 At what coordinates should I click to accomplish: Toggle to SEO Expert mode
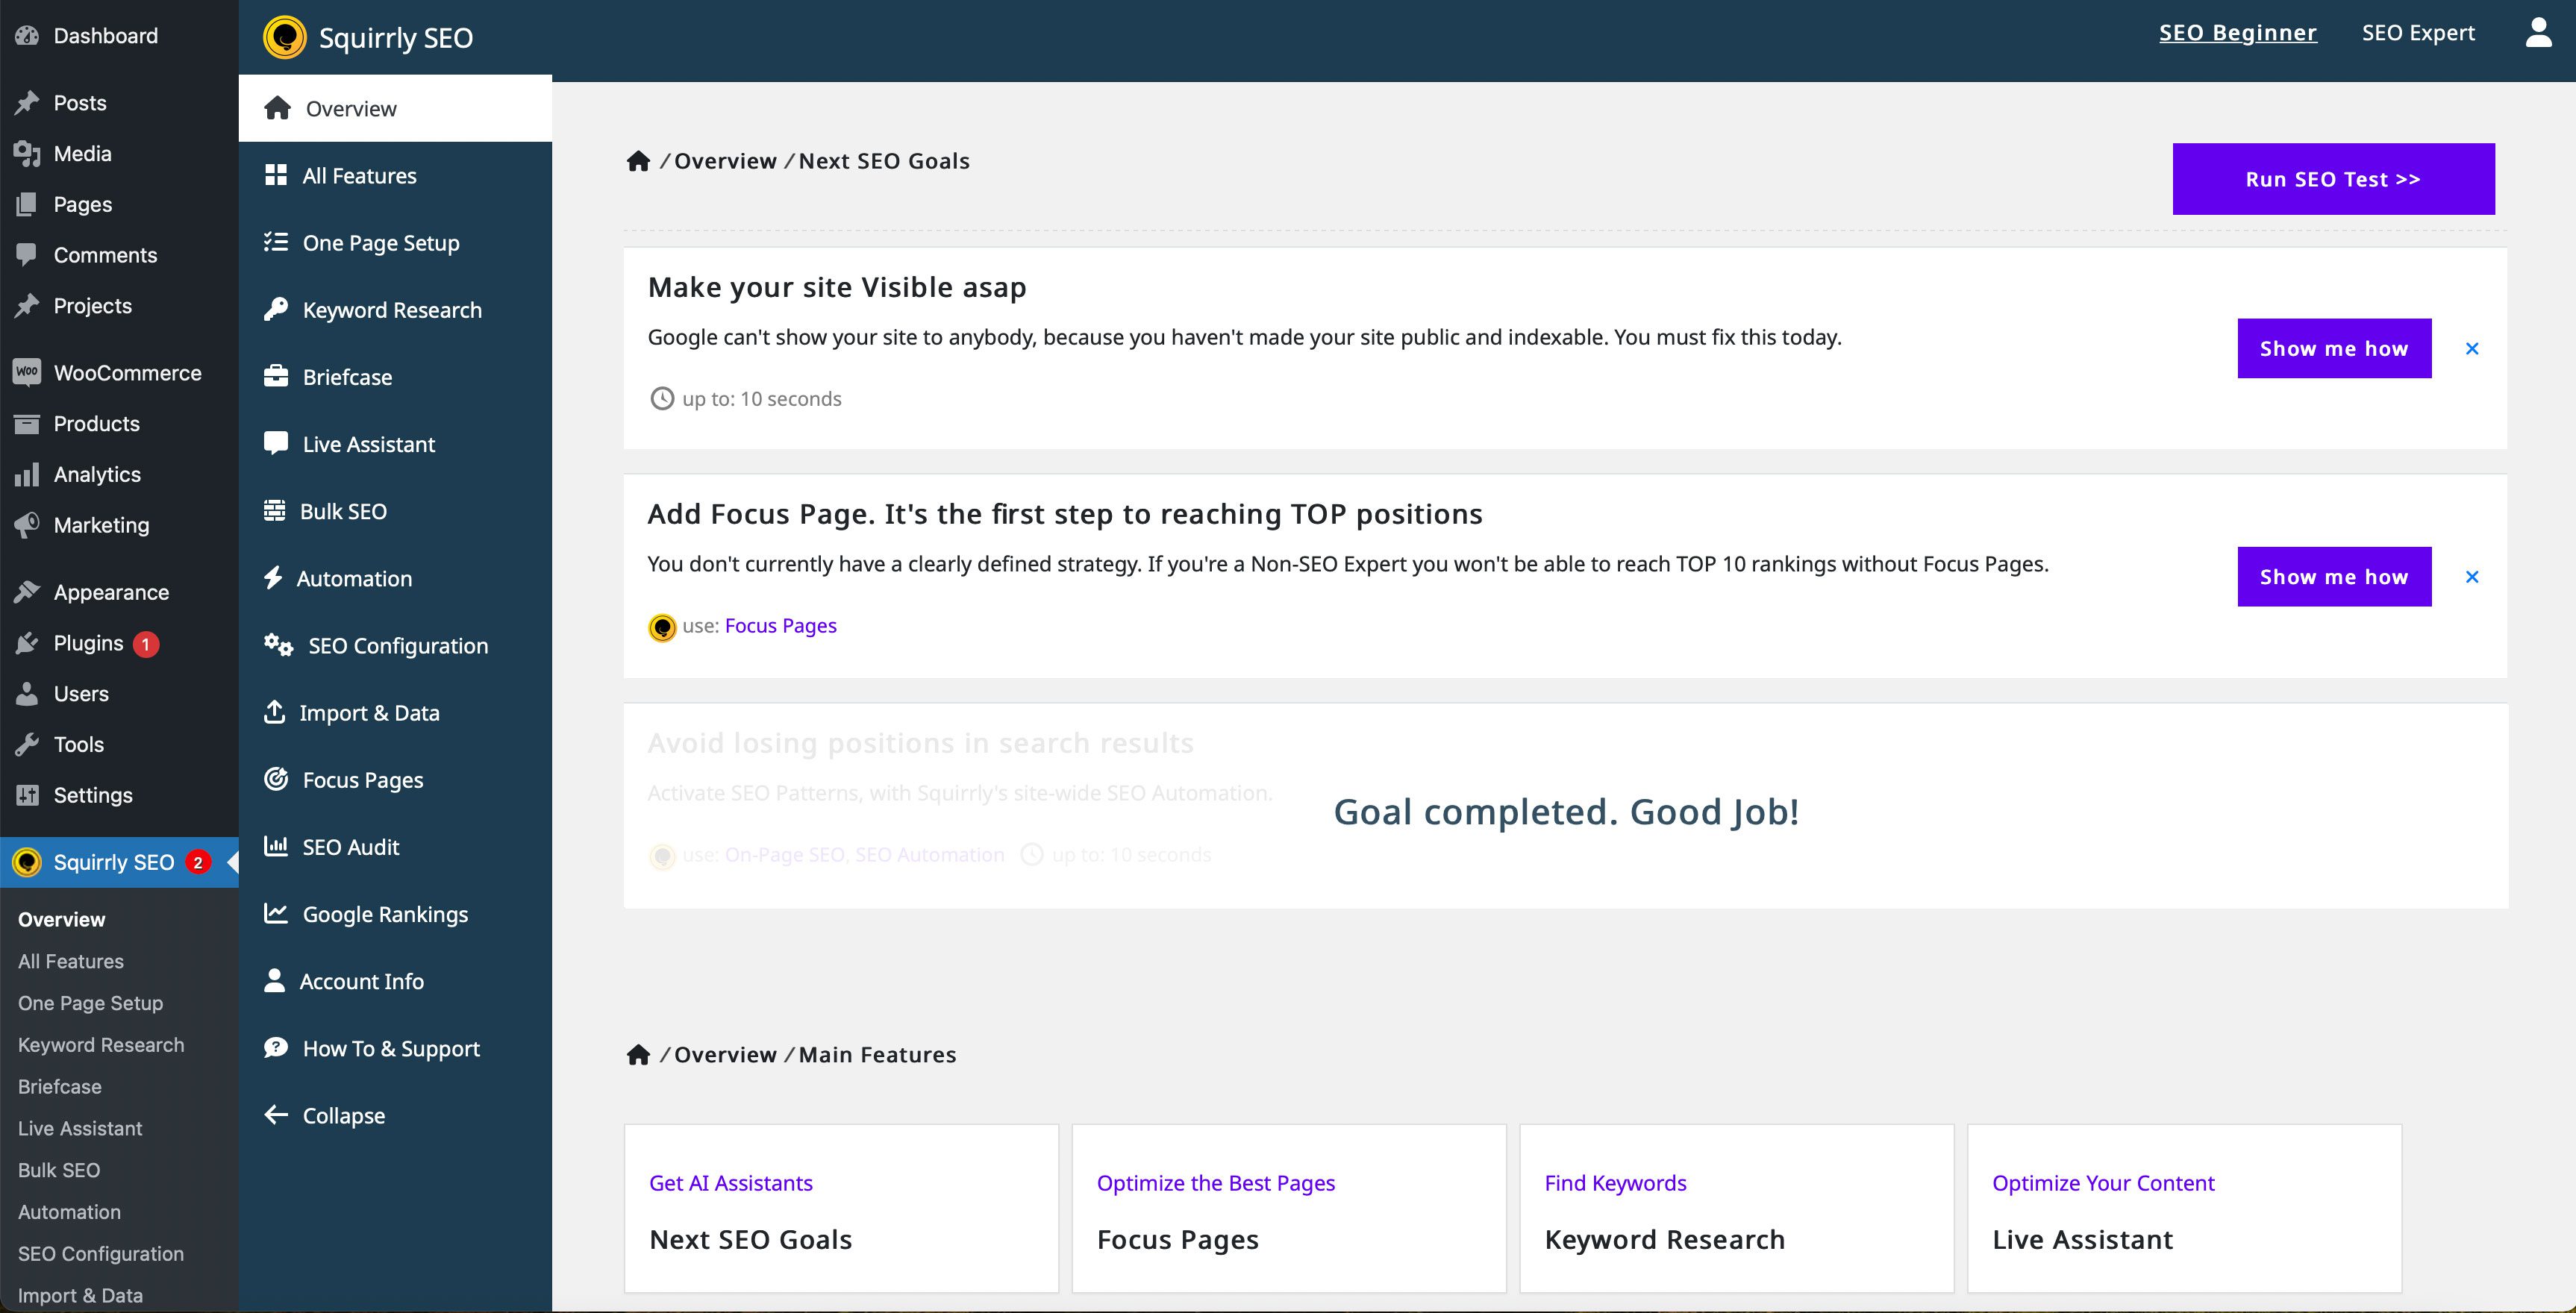pyautogui.click(x=2417, y=32)
